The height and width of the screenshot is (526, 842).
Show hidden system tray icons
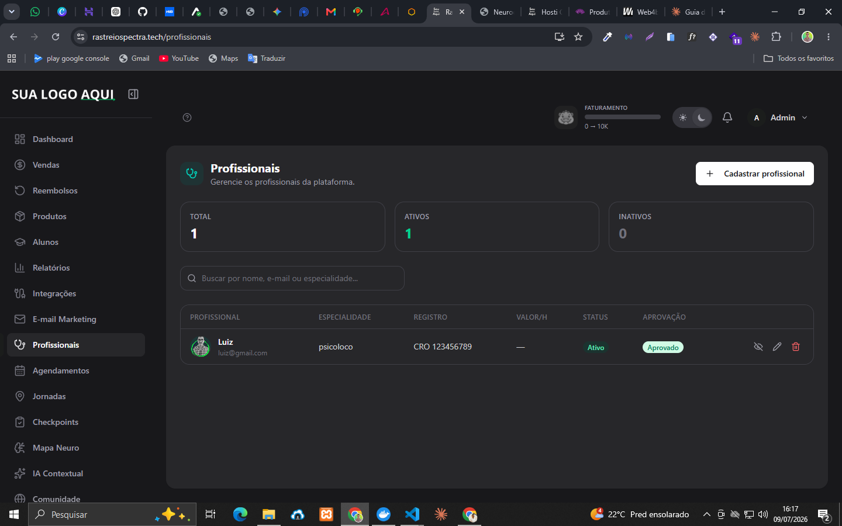click(706, 514)
